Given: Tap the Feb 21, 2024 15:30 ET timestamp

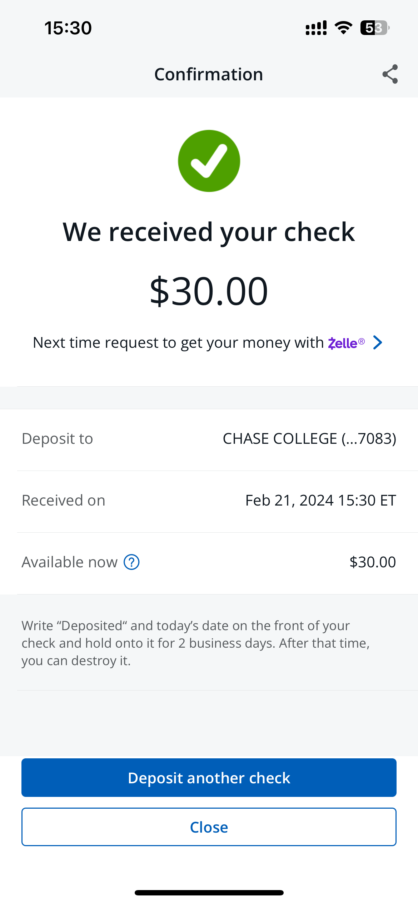Looking at the screenshot, I should (x=320, y=501).
